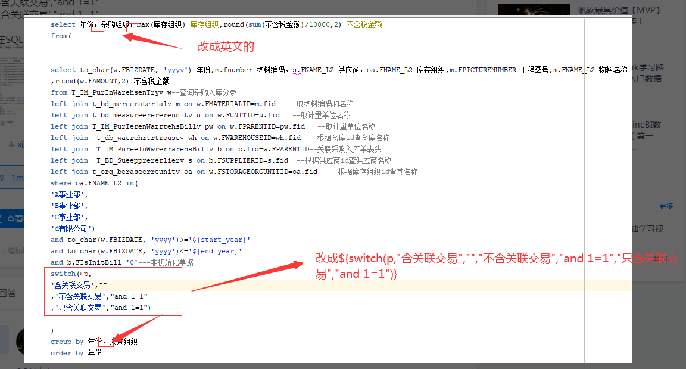Click the 't_org_beraseerreunitv oa' join line
Image resolution: width=686 pixels, height=369 pixels.
click(x=234, y=172)
